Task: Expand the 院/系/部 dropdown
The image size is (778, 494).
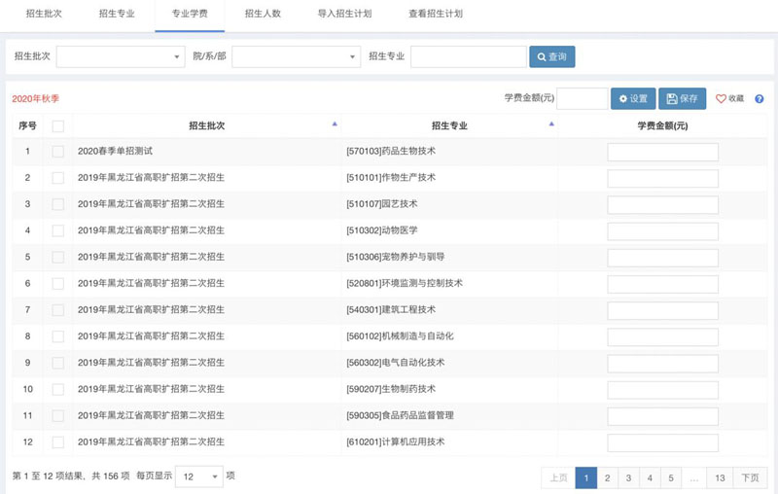Action: point(296,57)
